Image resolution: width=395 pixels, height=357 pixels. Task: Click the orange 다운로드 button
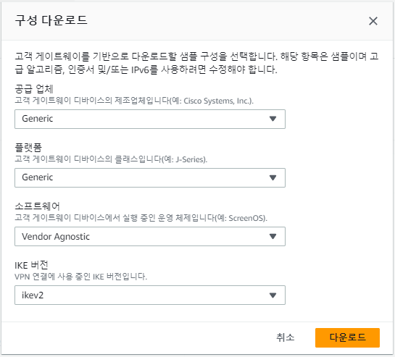coord(347,337)
